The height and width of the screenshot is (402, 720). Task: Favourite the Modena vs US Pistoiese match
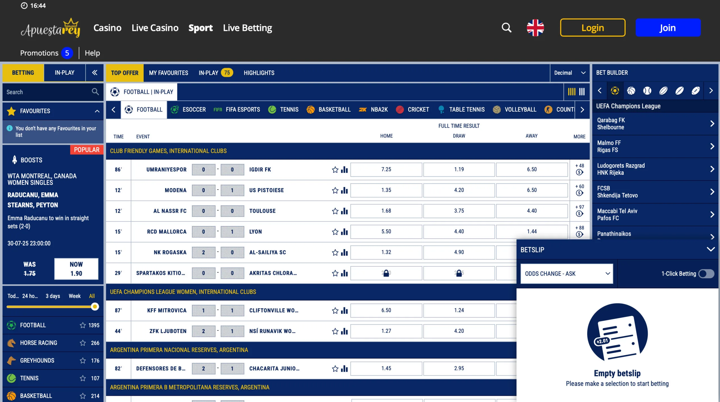click(335, 190)
